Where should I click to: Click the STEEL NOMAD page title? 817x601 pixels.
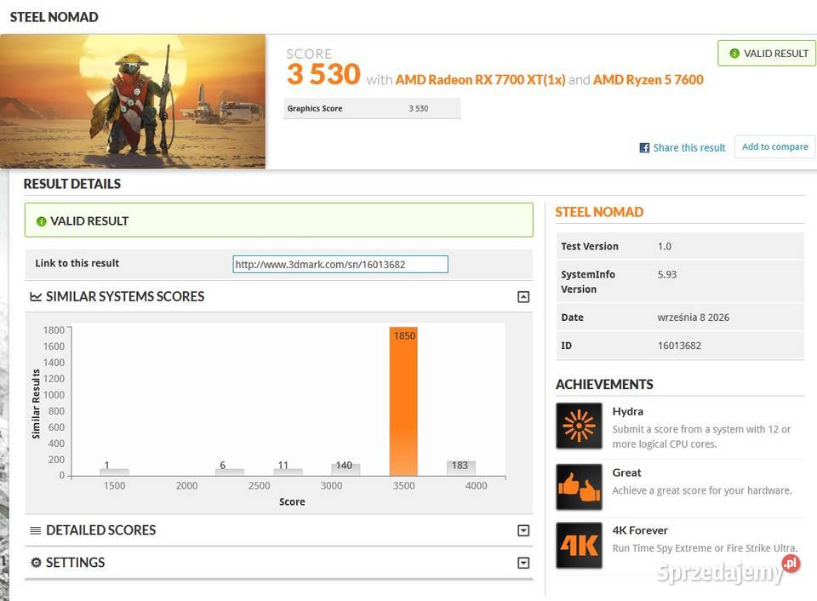54,17
